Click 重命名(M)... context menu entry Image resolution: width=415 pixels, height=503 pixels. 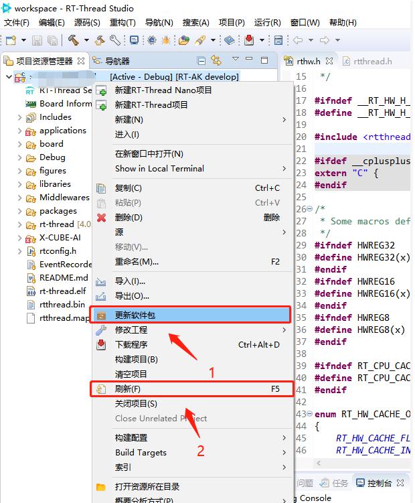click(193, 262)
